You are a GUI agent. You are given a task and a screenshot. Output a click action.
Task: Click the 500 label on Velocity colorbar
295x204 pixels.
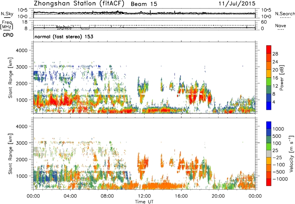pyautogui.click(x=277, y=136)
